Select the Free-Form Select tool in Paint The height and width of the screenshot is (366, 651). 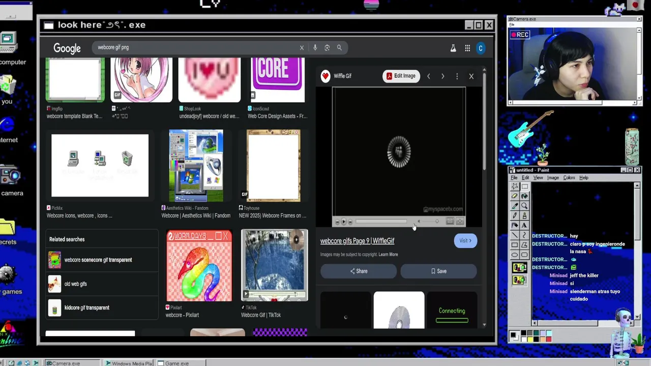point(515,187)
